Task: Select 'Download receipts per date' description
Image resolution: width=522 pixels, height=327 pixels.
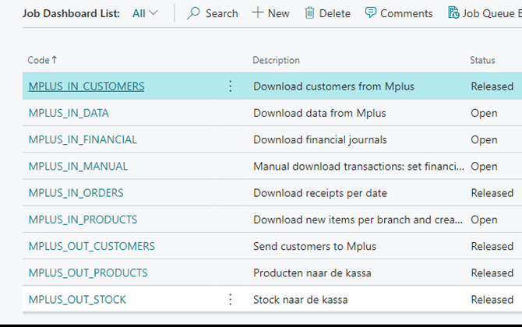Action: 320,193
